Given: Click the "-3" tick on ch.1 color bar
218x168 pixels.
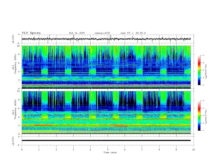Looking at the screenshot, I should point(203,55).
